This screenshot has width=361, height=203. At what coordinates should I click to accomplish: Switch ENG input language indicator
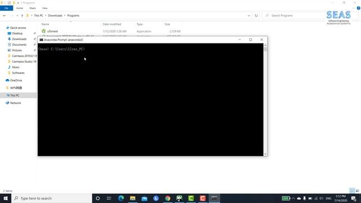pos(328,198)
